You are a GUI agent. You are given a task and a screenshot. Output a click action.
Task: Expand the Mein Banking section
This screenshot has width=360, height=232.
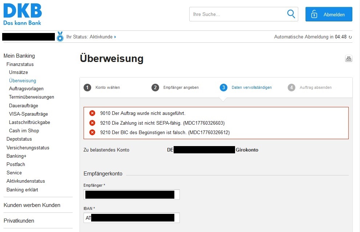pyautogui.click(x=19, y=56)
